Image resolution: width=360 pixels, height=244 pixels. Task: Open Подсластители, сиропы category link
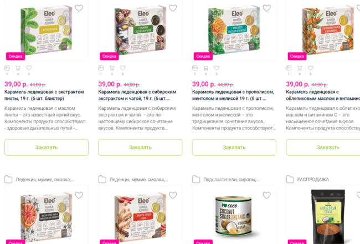tap(231, 180)
